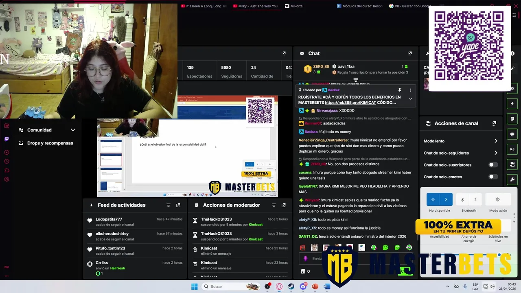Click username VeneciaYZinga_Centradoras in chat
The image size is (521, 293).
(x=323, y=140)
